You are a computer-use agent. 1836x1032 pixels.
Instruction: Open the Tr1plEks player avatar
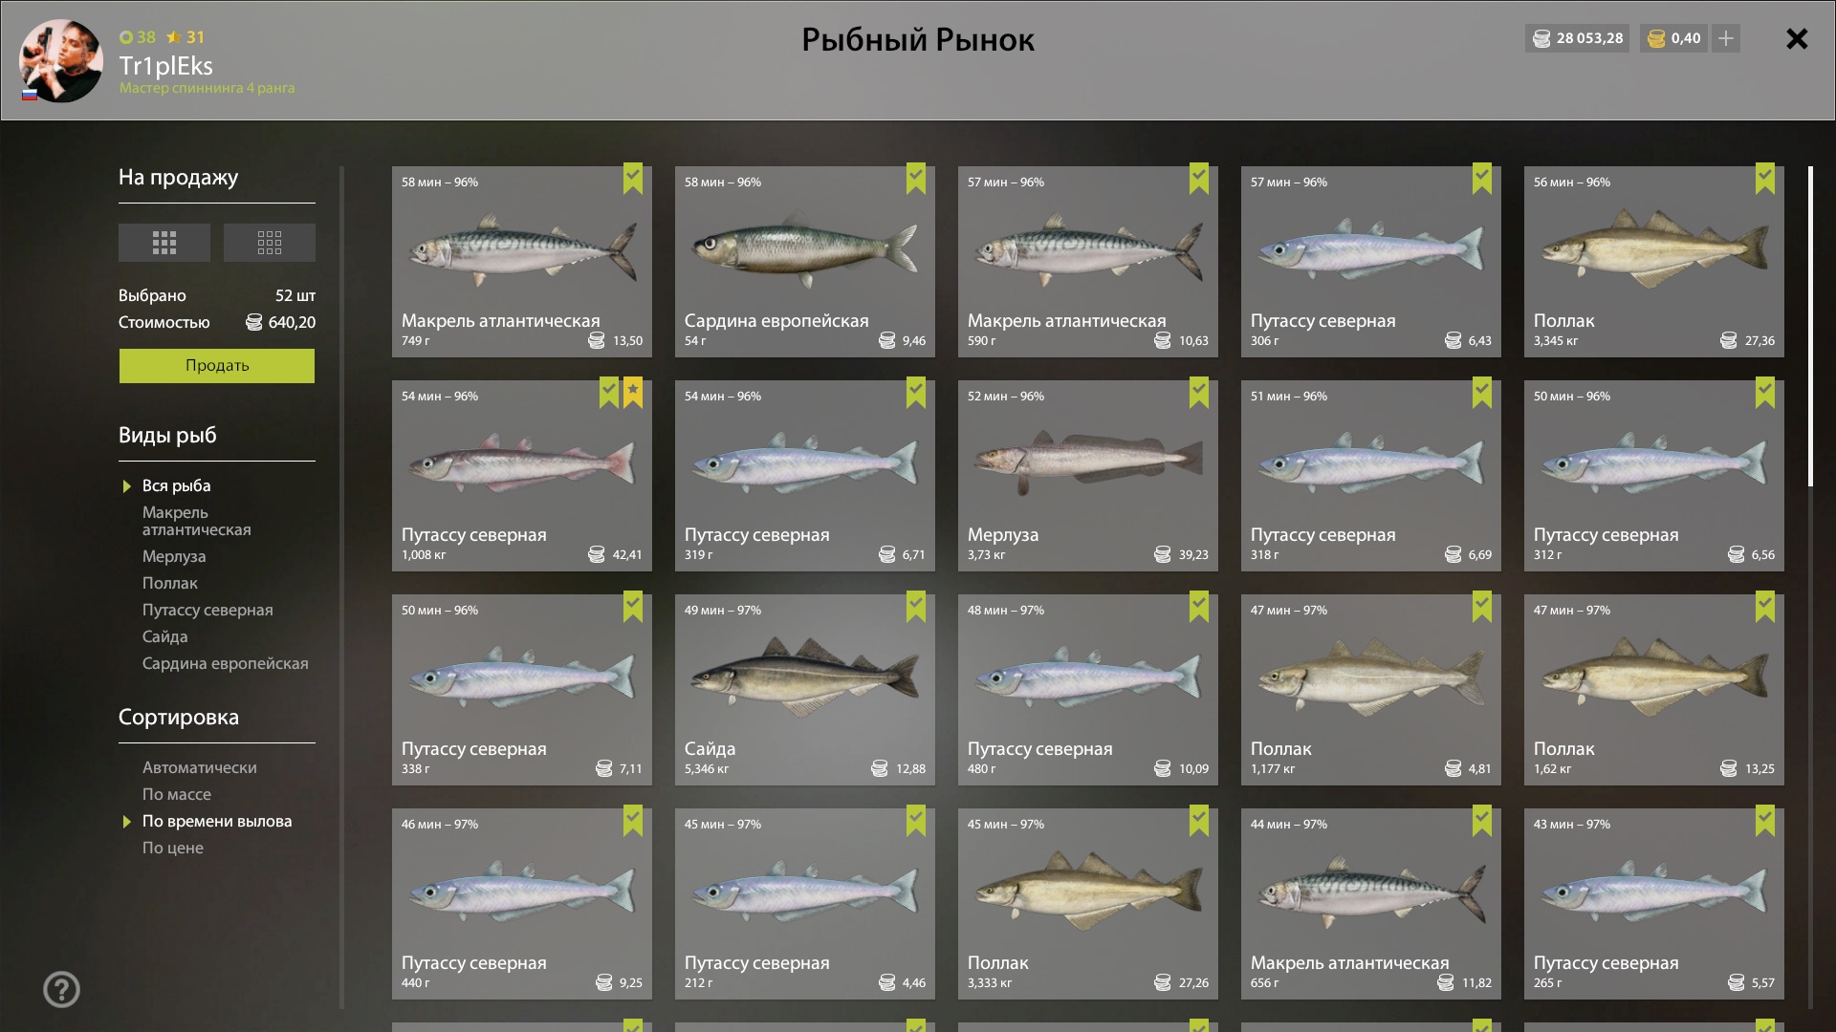point(61,60)
